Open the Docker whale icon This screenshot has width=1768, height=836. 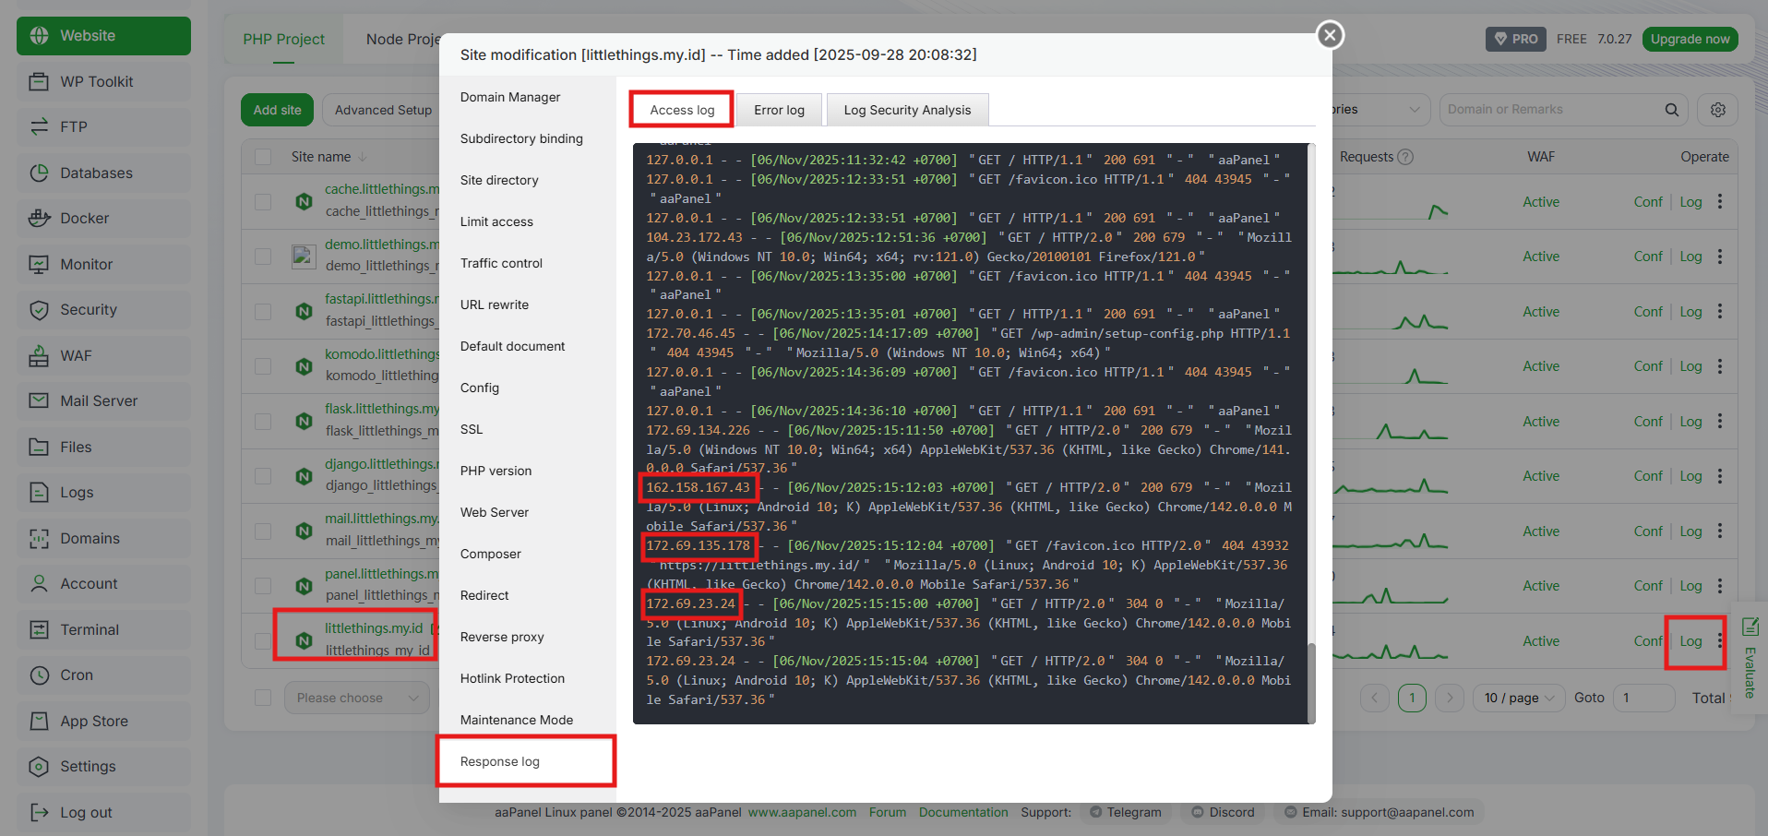tap(39, 218)
